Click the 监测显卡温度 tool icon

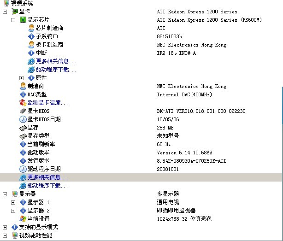(x=23, y=103)
